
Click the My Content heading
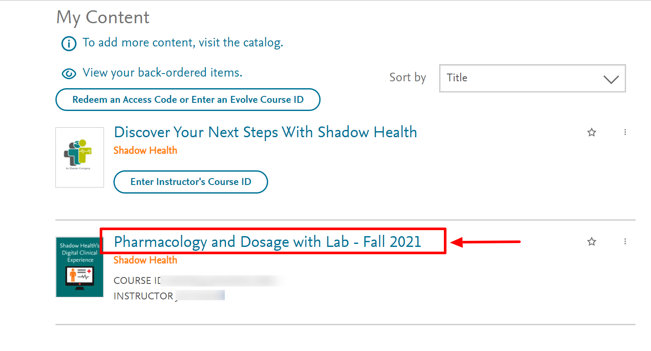[103, 18]
